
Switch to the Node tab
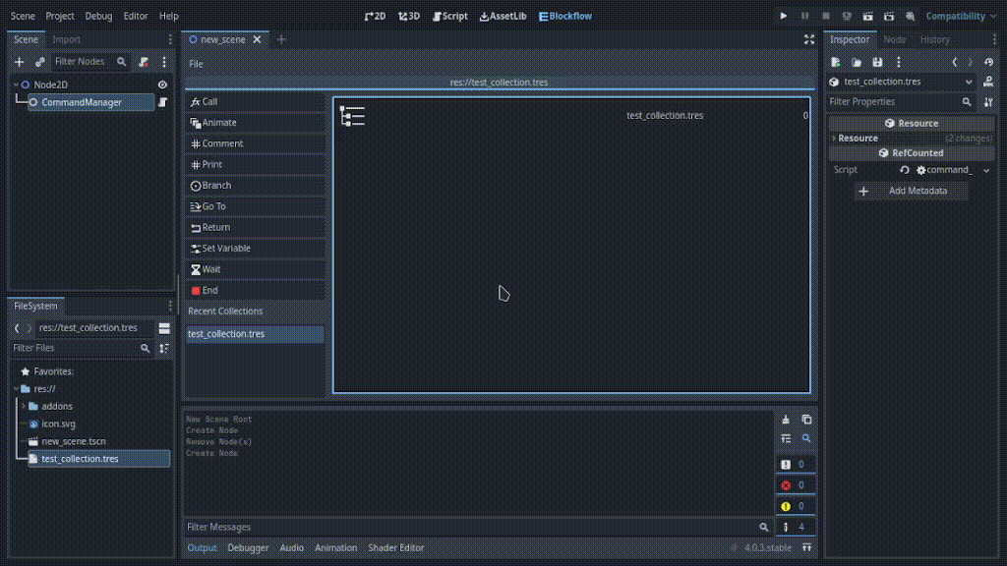pyautogui.click(x=894, y=39)
